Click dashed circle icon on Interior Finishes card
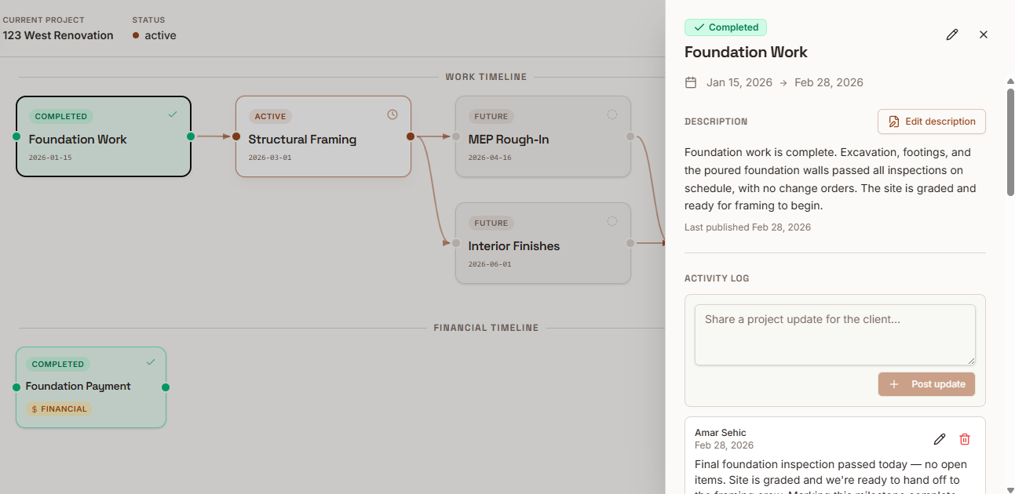1015x494 pixels. click(x=612, y=221)
